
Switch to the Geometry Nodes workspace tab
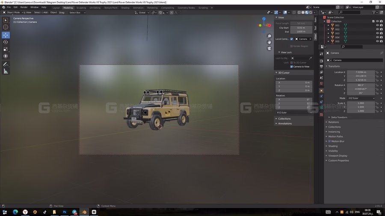coord(186,8)
